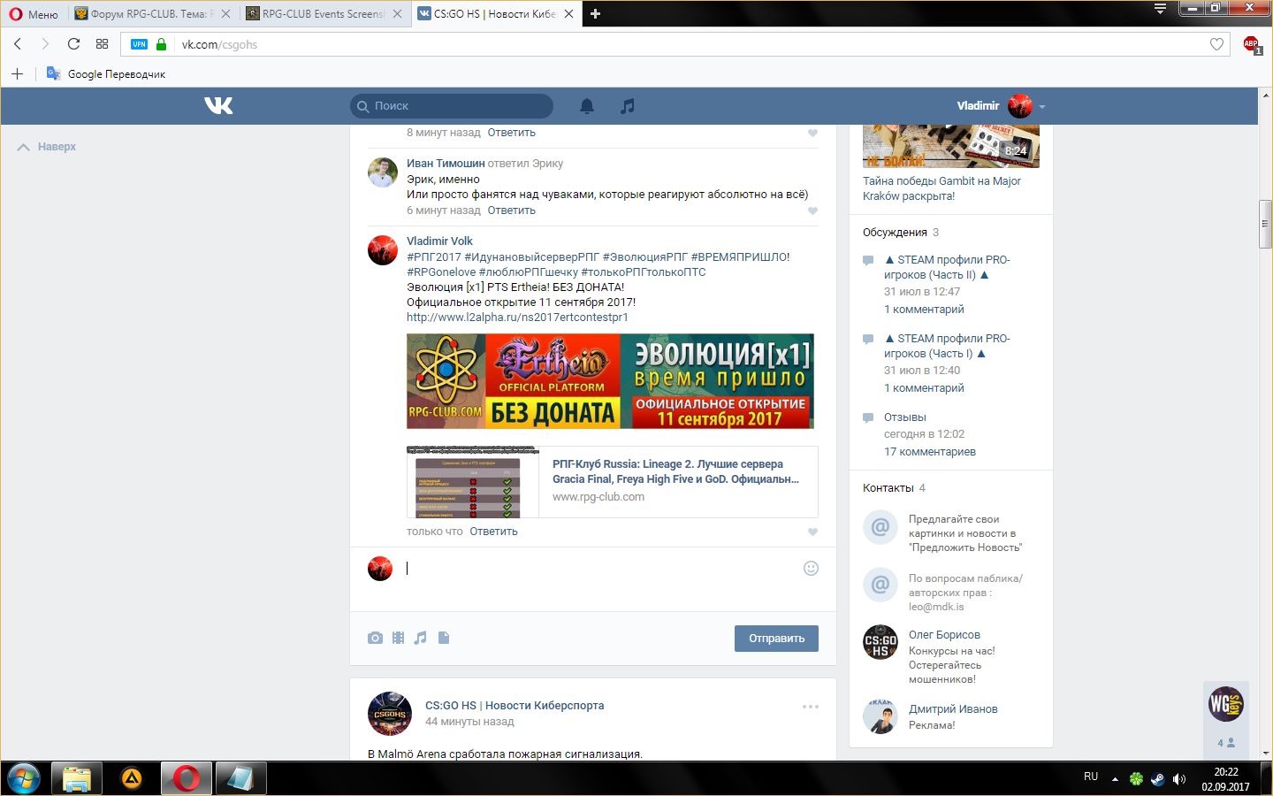The image size is (1273, 796).
Task: Click the VK search field
Action: click(x=452, y=106)
